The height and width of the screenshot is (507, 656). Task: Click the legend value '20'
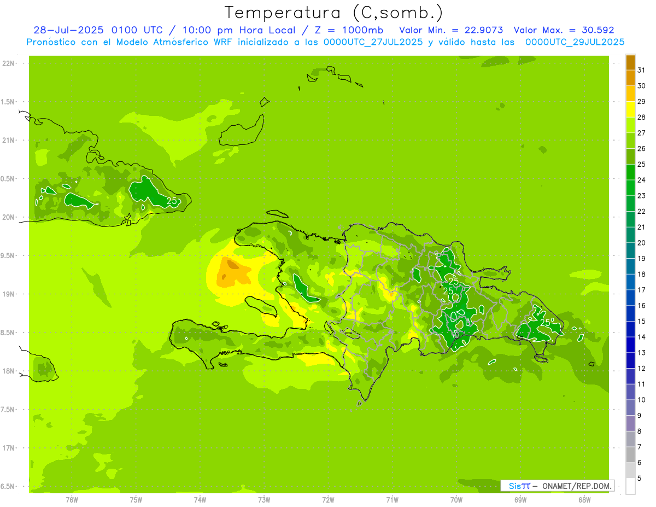pyautogui.click(x=642, y=243)
